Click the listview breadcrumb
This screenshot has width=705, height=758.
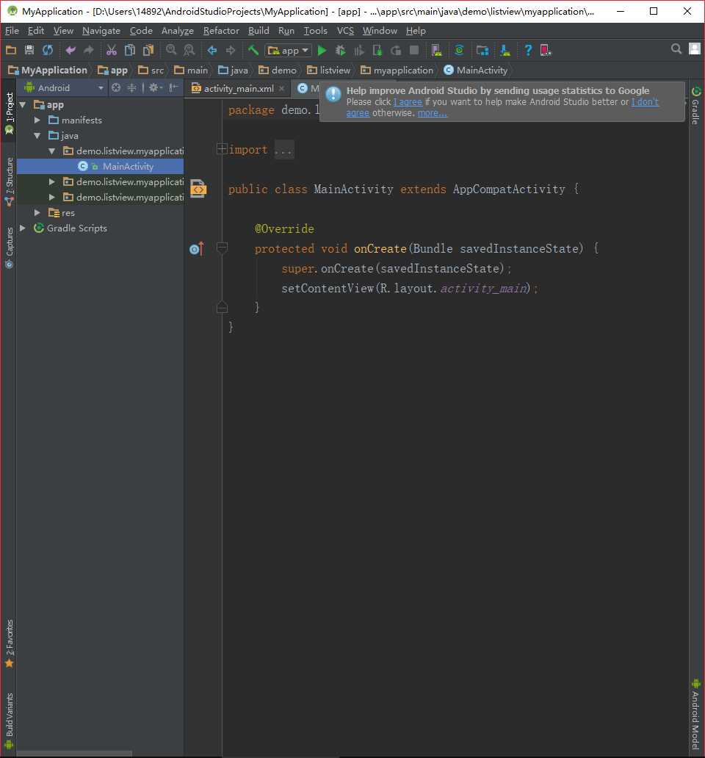[x=328, y=71]
